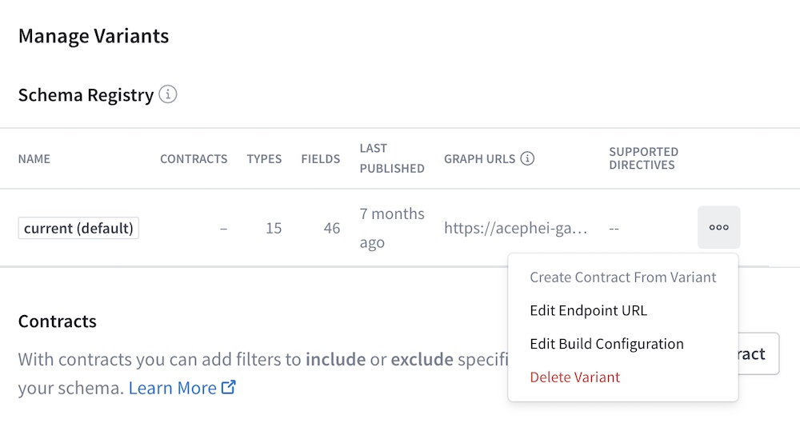800x431 pixels.
Task: Select Edit Endpoint URL menu entry
Action: pos(588,310)
